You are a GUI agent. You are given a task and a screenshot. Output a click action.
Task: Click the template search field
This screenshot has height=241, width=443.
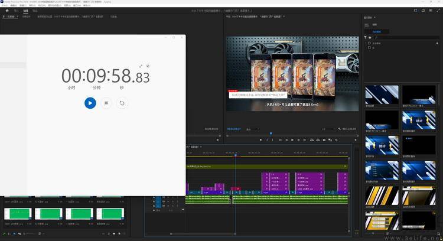(407, 37)
